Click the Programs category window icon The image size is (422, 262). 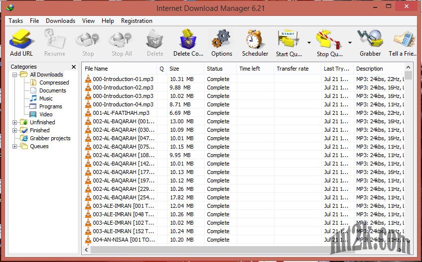33,106
